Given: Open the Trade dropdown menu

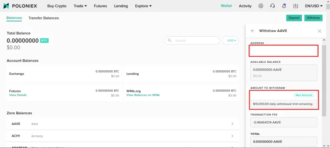Looking at the screenshot, I should pyautogui.click(x=80, y=6).
